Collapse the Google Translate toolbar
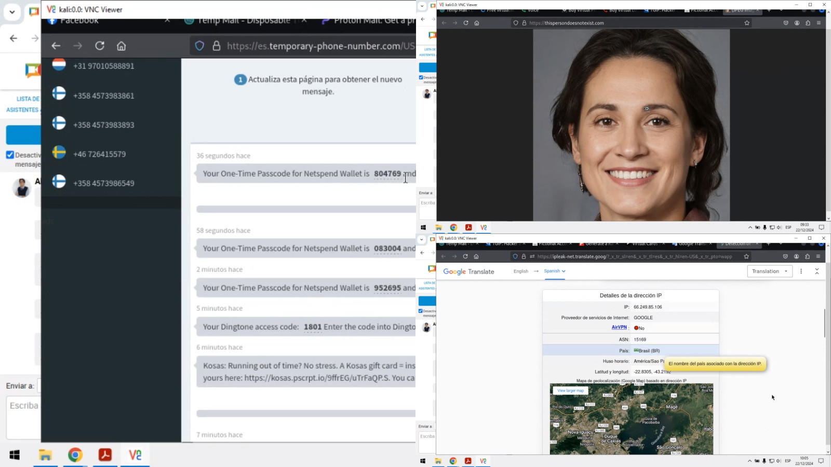This screenshot has height=467, width=831. point(817,271)
